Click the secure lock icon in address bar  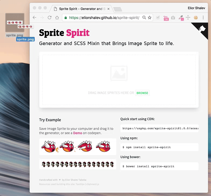(x=66, y=18)
